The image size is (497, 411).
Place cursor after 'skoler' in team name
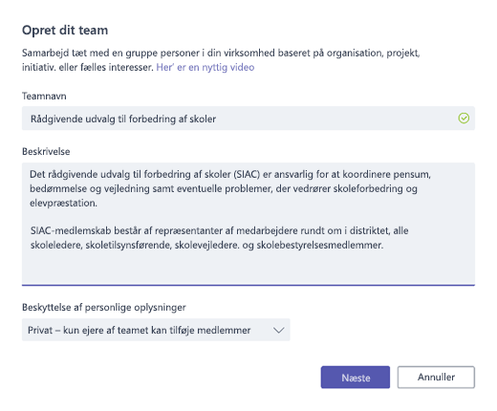[x=217, y=119]
